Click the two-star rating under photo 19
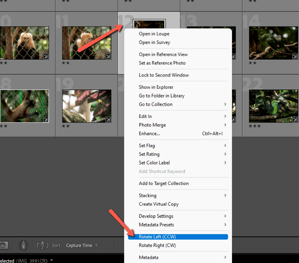 66,126
